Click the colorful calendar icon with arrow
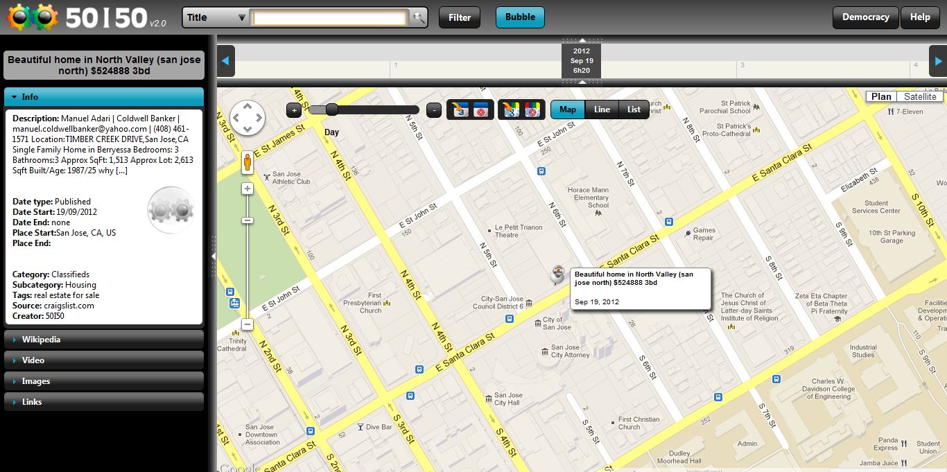947x472 pixels. pos(511,110)
